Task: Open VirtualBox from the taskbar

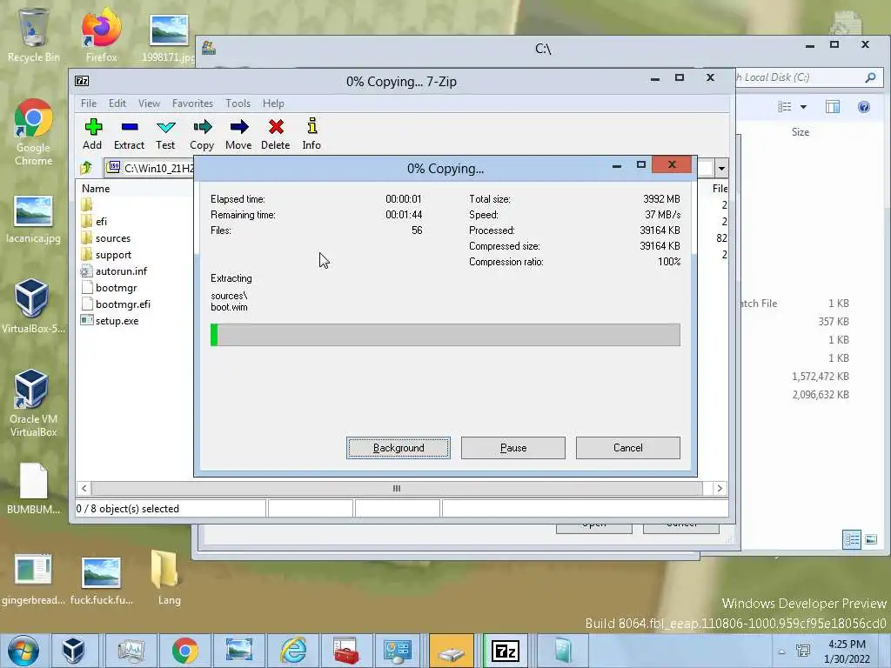Action: (x=73, y=651)
